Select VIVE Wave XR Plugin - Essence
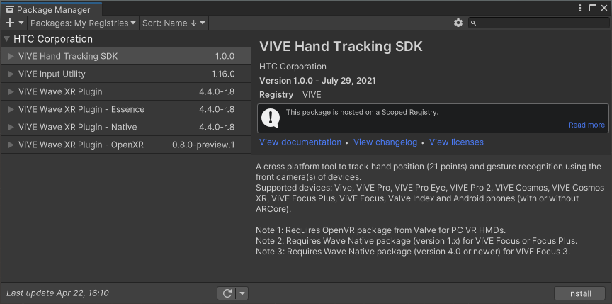The height and width of the screenshot is (304, 612). (81, 110)
